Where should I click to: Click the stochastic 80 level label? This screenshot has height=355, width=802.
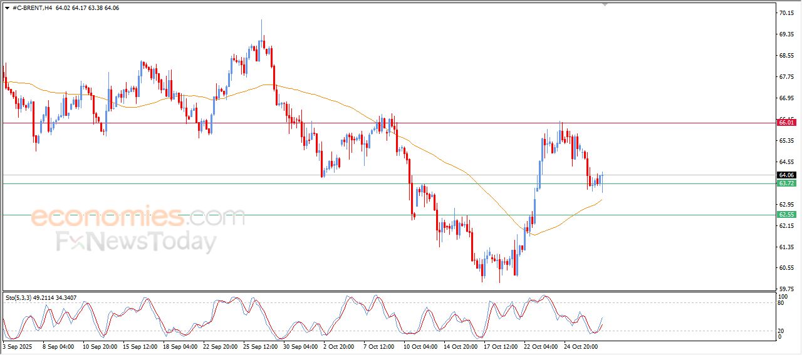click(780, 303)
